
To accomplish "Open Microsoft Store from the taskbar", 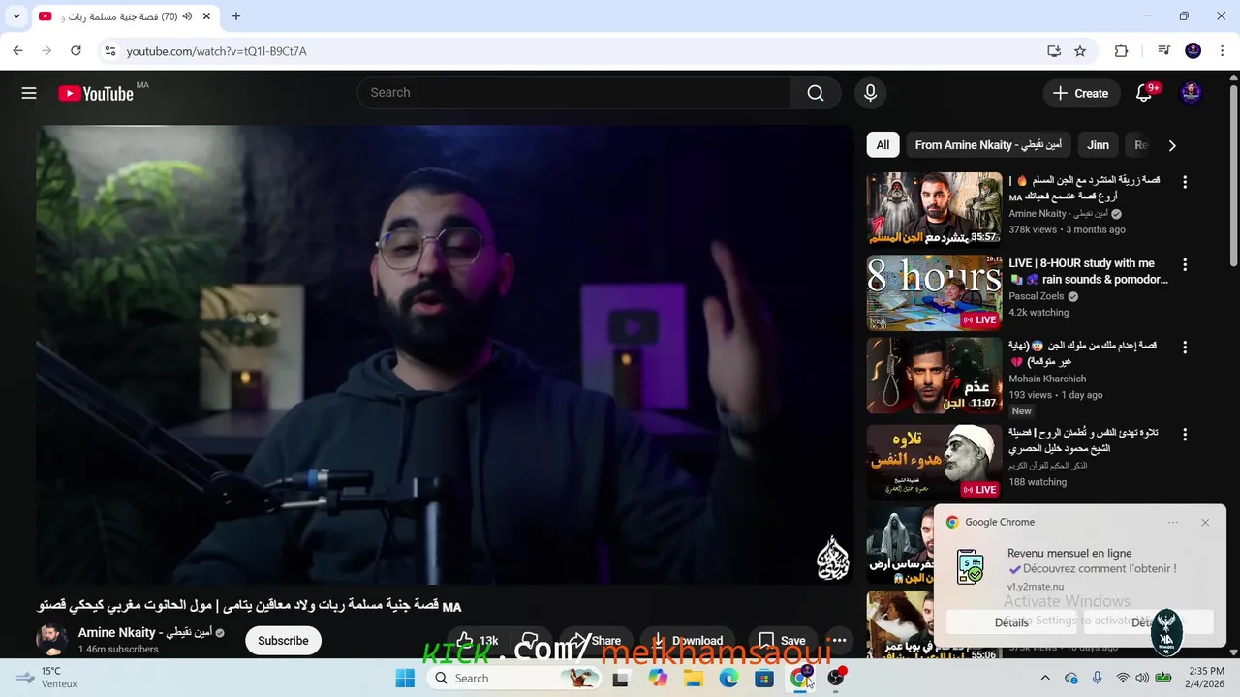I will (x=764, y=678).
